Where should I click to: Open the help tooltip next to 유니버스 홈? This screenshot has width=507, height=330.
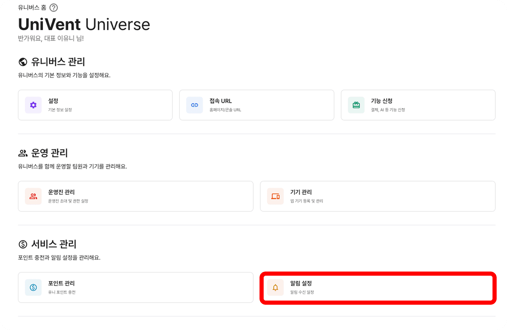pos(53,7)
